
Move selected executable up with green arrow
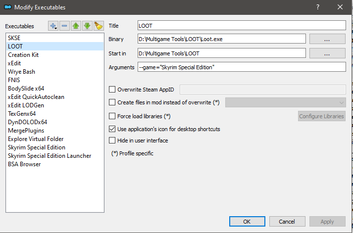pyautogui.click(x=76, y=26)
